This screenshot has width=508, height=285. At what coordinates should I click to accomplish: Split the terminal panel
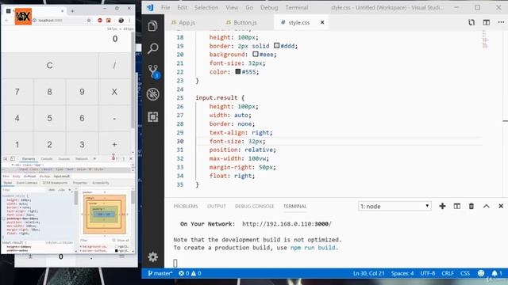tap(457, 206)
